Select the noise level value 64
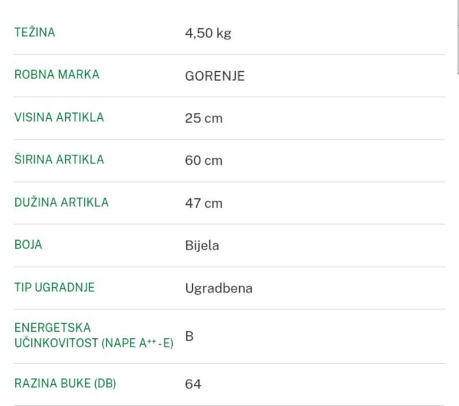 [x=193, y=384]
